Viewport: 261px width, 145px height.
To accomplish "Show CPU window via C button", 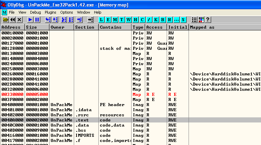I will 142,20.
